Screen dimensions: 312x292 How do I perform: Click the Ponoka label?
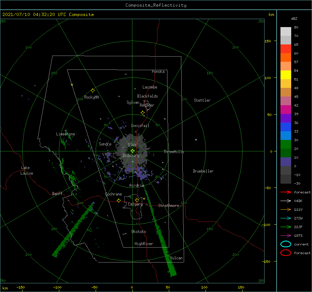[158, 72]
